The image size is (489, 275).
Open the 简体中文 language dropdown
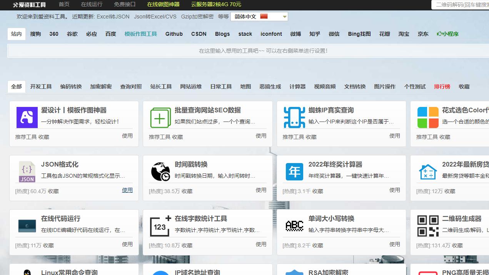click(259, 17)
